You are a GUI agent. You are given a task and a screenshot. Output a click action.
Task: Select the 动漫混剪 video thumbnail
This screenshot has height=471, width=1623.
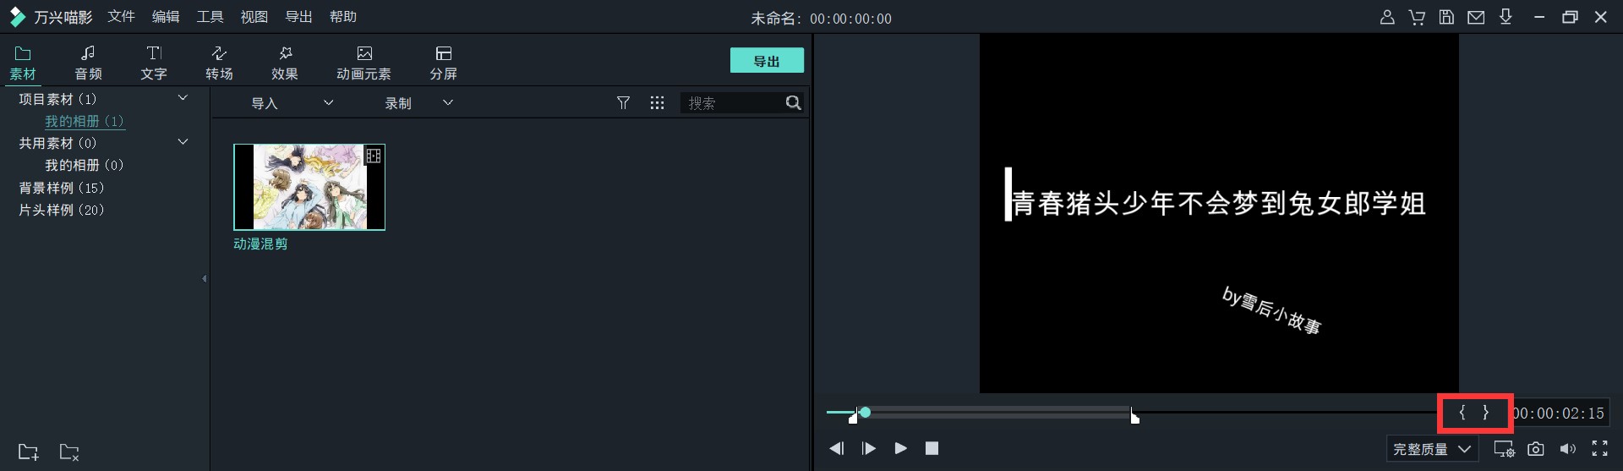pyautogui.click(x=309, y=187)
